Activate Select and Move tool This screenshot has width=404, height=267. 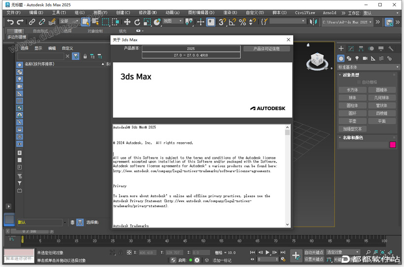tap(127, 22)
